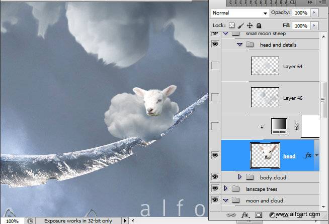
Task: Open the layer style fx button at panel bottom
Action: 245,215
